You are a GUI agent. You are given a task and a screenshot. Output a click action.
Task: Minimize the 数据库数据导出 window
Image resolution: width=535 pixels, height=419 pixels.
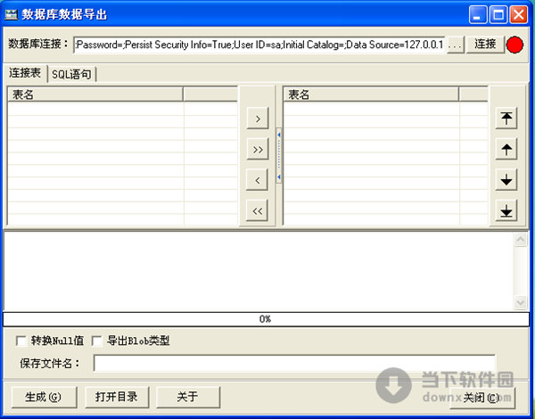(478, 14)
